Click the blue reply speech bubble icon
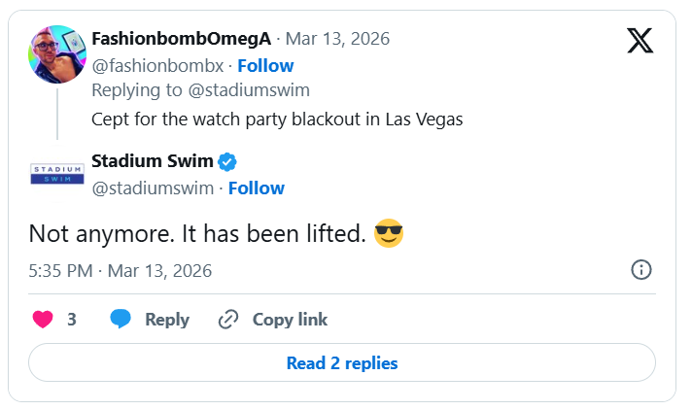Screen dimensions: 692x410 (121, 320)
